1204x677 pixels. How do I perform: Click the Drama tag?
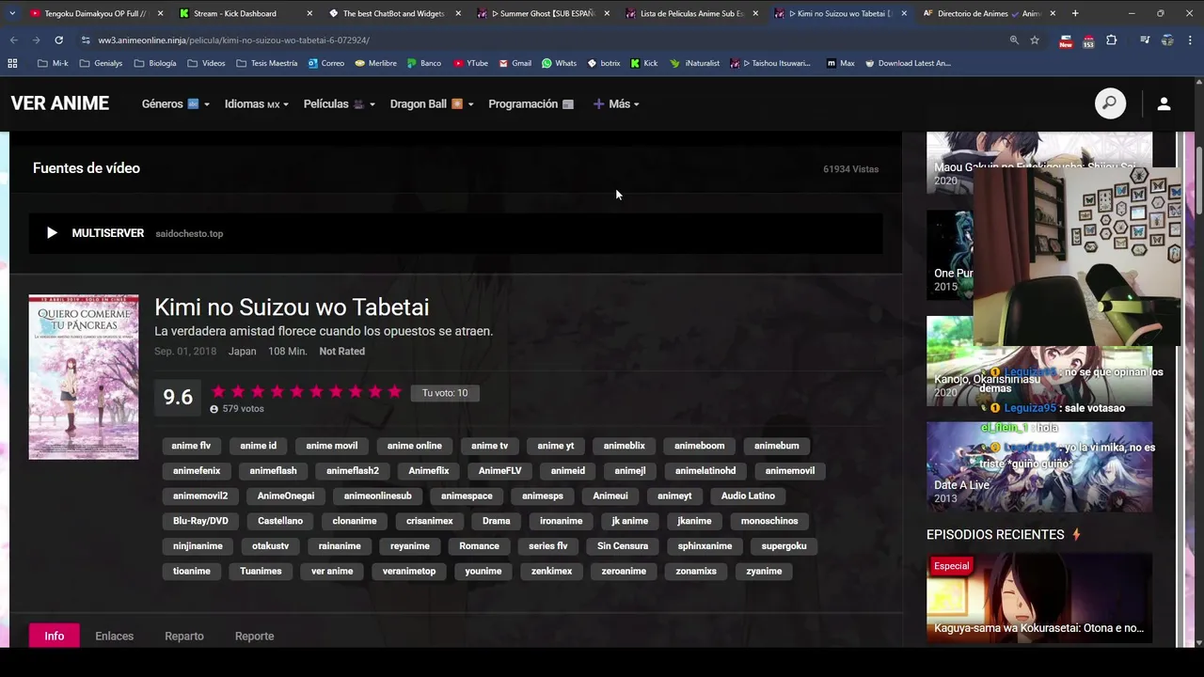pyautogui.click(x=496, y=521)
